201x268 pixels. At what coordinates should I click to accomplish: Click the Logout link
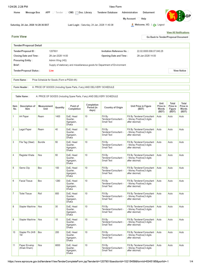tap(161, 25)
